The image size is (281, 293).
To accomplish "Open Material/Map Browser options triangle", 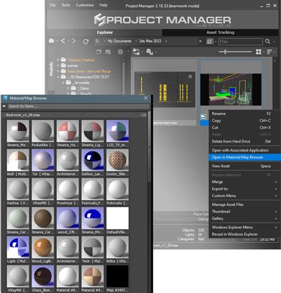I will pos(4,106).
